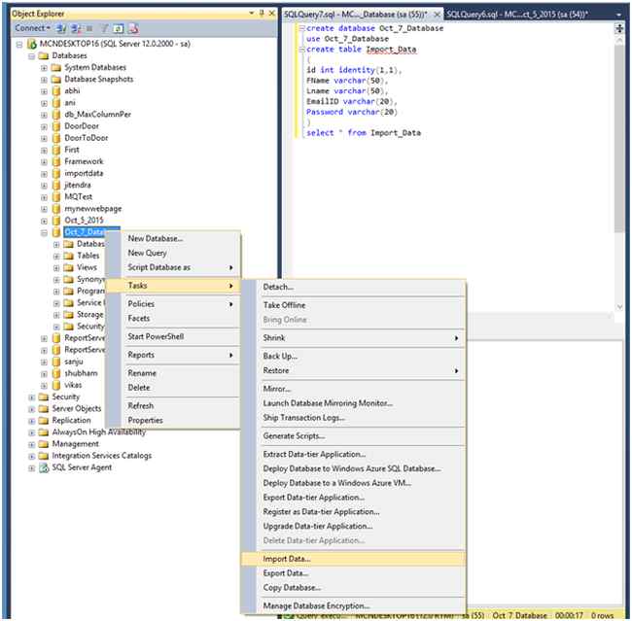Expand the Server Objects node
This screenshot has height=621, width=632.
click(31, 409)
